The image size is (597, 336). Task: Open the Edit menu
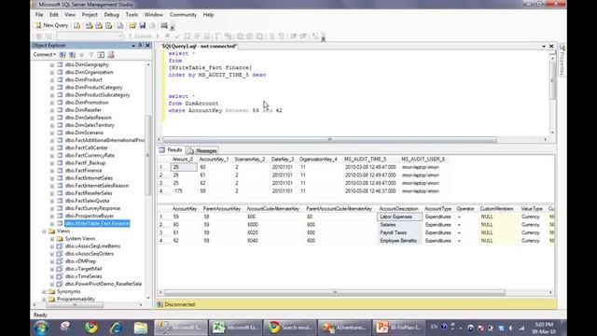coord(54,15)
